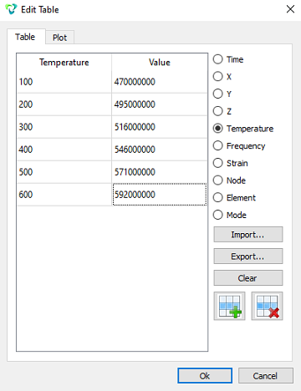
Task: Switch to the Plot tab
Action: pyautogui.click(x=59, y=38)
